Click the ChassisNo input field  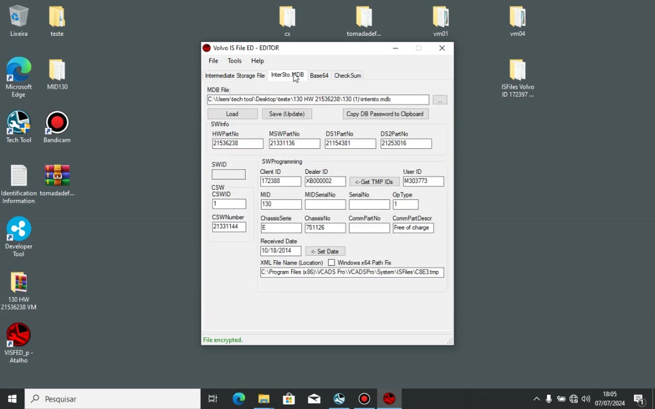click(x=325, y=228)
